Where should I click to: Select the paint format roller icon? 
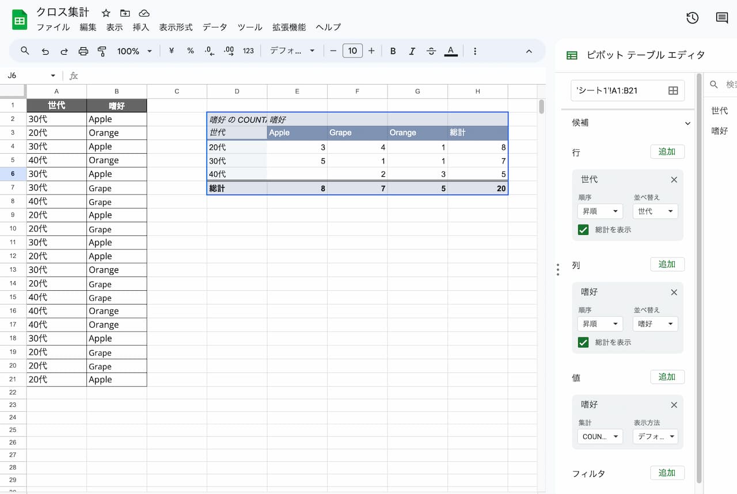pyautogui.click(x=102, y=51)
